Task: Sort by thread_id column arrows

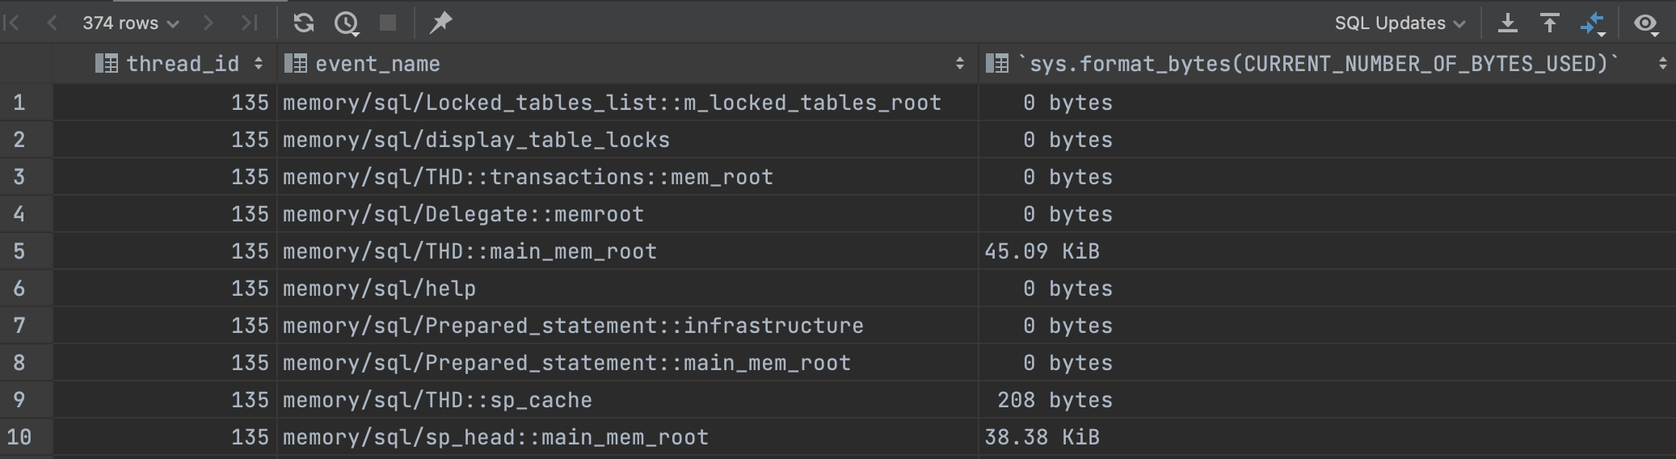Action: click(x=259, y=63)
